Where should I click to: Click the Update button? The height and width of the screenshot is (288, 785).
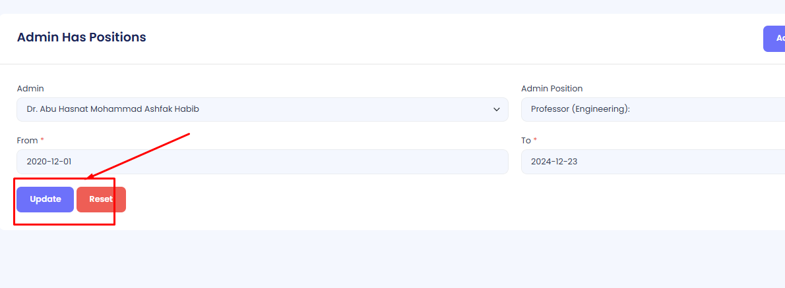point(45,199)
